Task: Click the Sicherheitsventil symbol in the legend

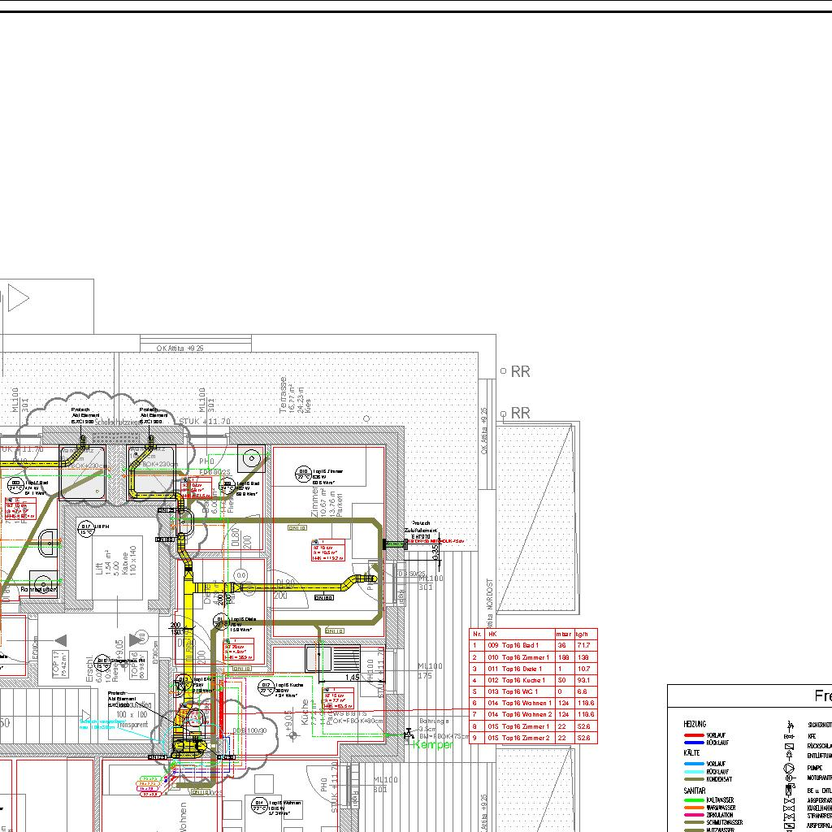Action: point(788,724)
